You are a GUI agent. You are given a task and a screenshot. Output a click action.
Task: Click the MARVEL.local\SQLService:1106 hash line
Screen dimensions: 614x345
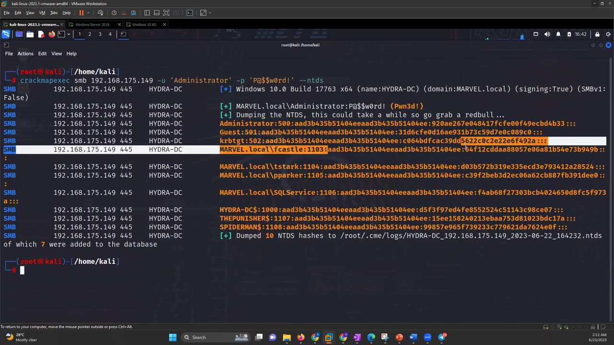tap(413, 193)
